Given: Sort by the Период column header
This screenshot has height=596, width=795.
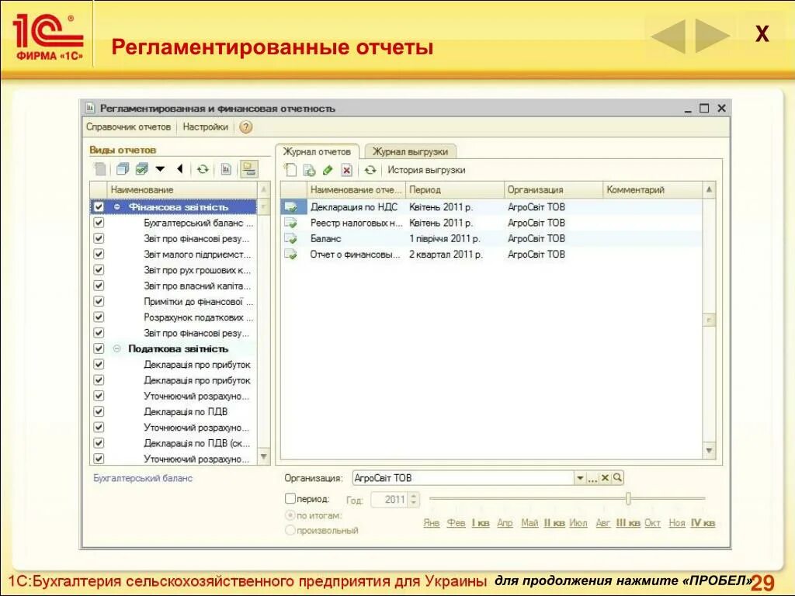Looking at the screenshot, I should point(455,189).
